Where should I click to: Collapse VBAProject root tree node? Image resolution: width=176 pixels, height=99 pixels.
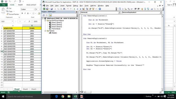coord(43,18)
